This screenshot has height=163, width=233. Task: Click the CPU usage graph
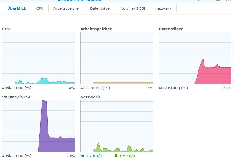click(x=39, y=58)
